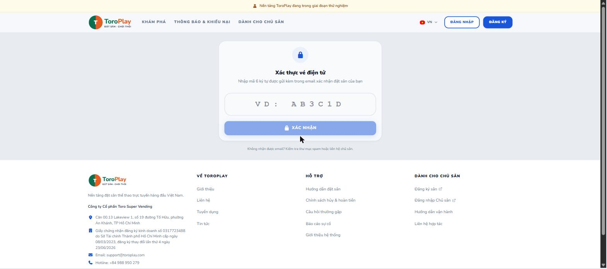Open the VN language dropdown
The width and height of the screenshot is (607, 269).
click(x=429, y=22)
